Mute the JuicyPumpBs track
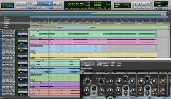 pos(13,41)
